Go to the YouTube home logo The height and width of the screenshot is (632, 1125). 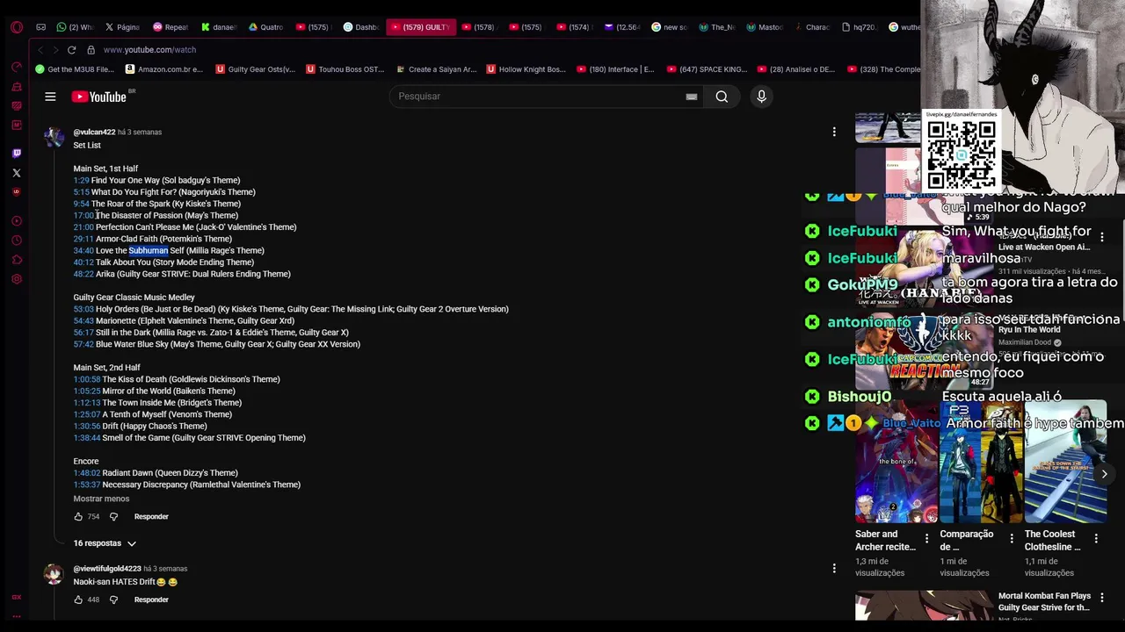[x=99, y=97]
